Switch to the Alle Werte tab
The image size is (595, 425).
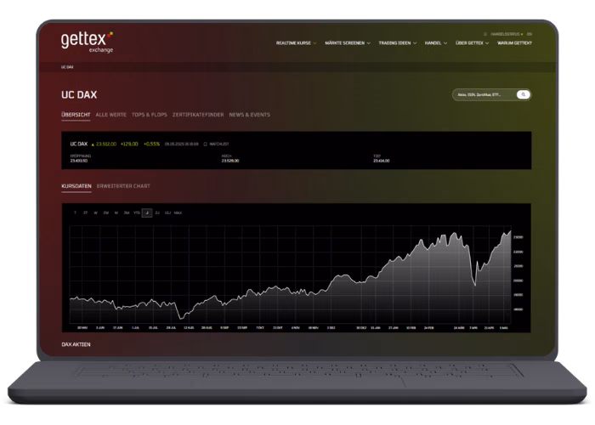[110, 115]
